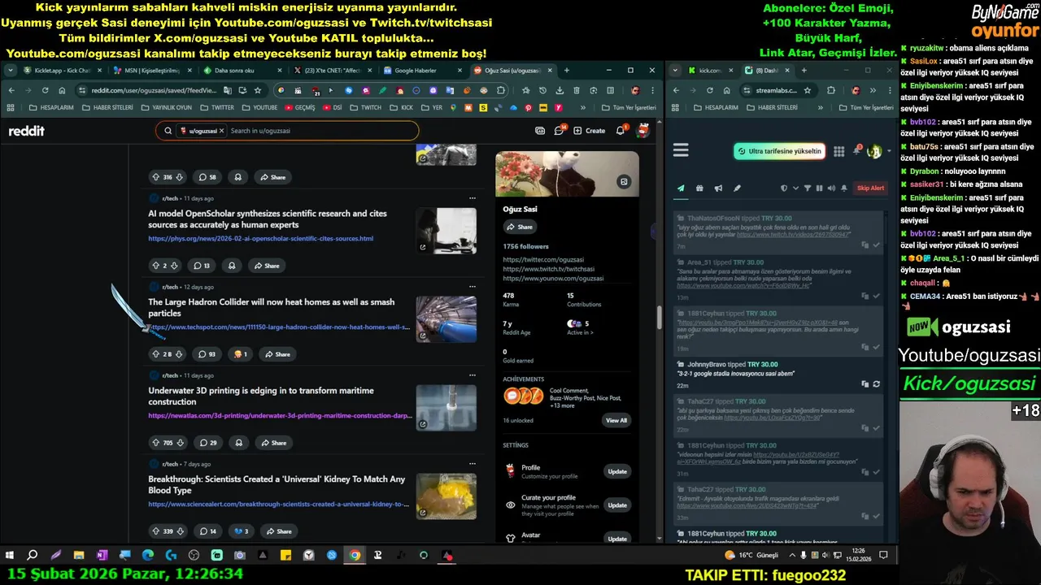Remove u/oguzsasi filter from search box
1041x585 pixels.
click(x=223, y=131)
